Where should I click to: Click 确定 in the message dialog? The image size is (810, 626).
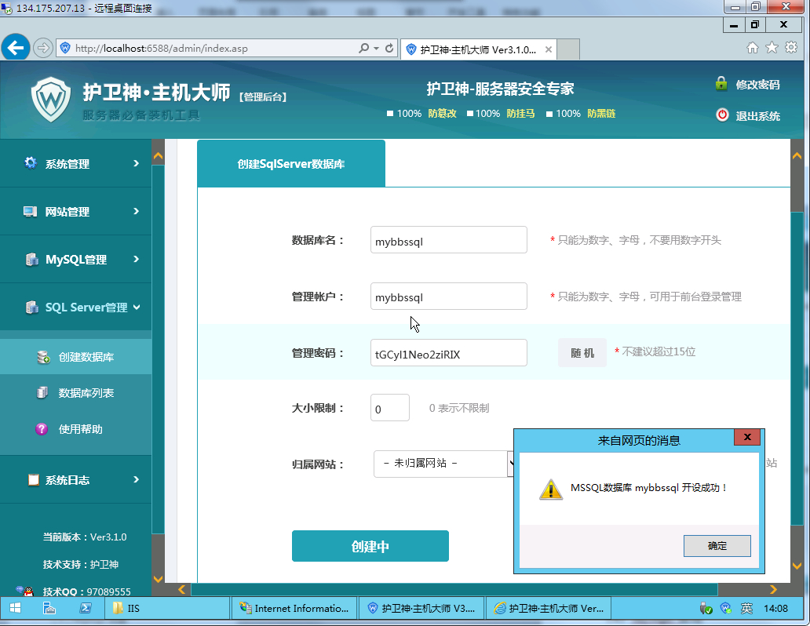pyautogui.click(x=717, y=546)
